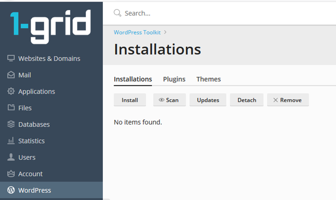Click the Account crown icon
336x200 pixels.
(11, 173)
